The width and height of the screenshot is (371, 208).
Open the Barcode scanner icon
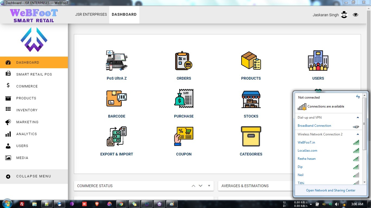click(117, 98)
